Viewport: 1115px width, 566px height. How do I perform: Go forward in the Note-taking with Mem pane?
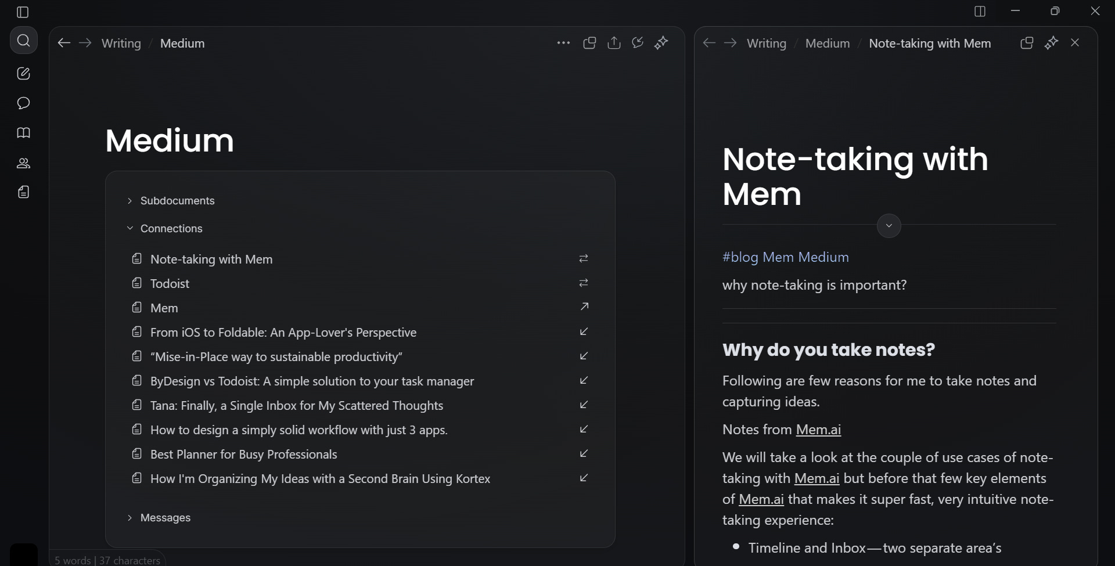tap(731, 43)
